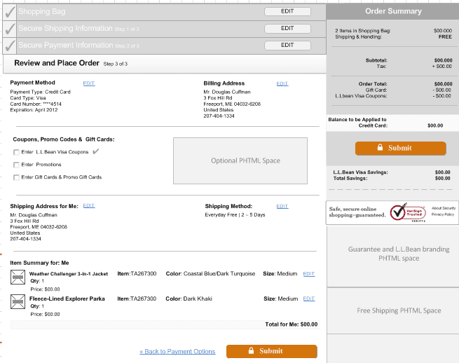Viewport: 459px width, 363px height.
Task: Open the About Security link
Action: (x=444, y=208)
